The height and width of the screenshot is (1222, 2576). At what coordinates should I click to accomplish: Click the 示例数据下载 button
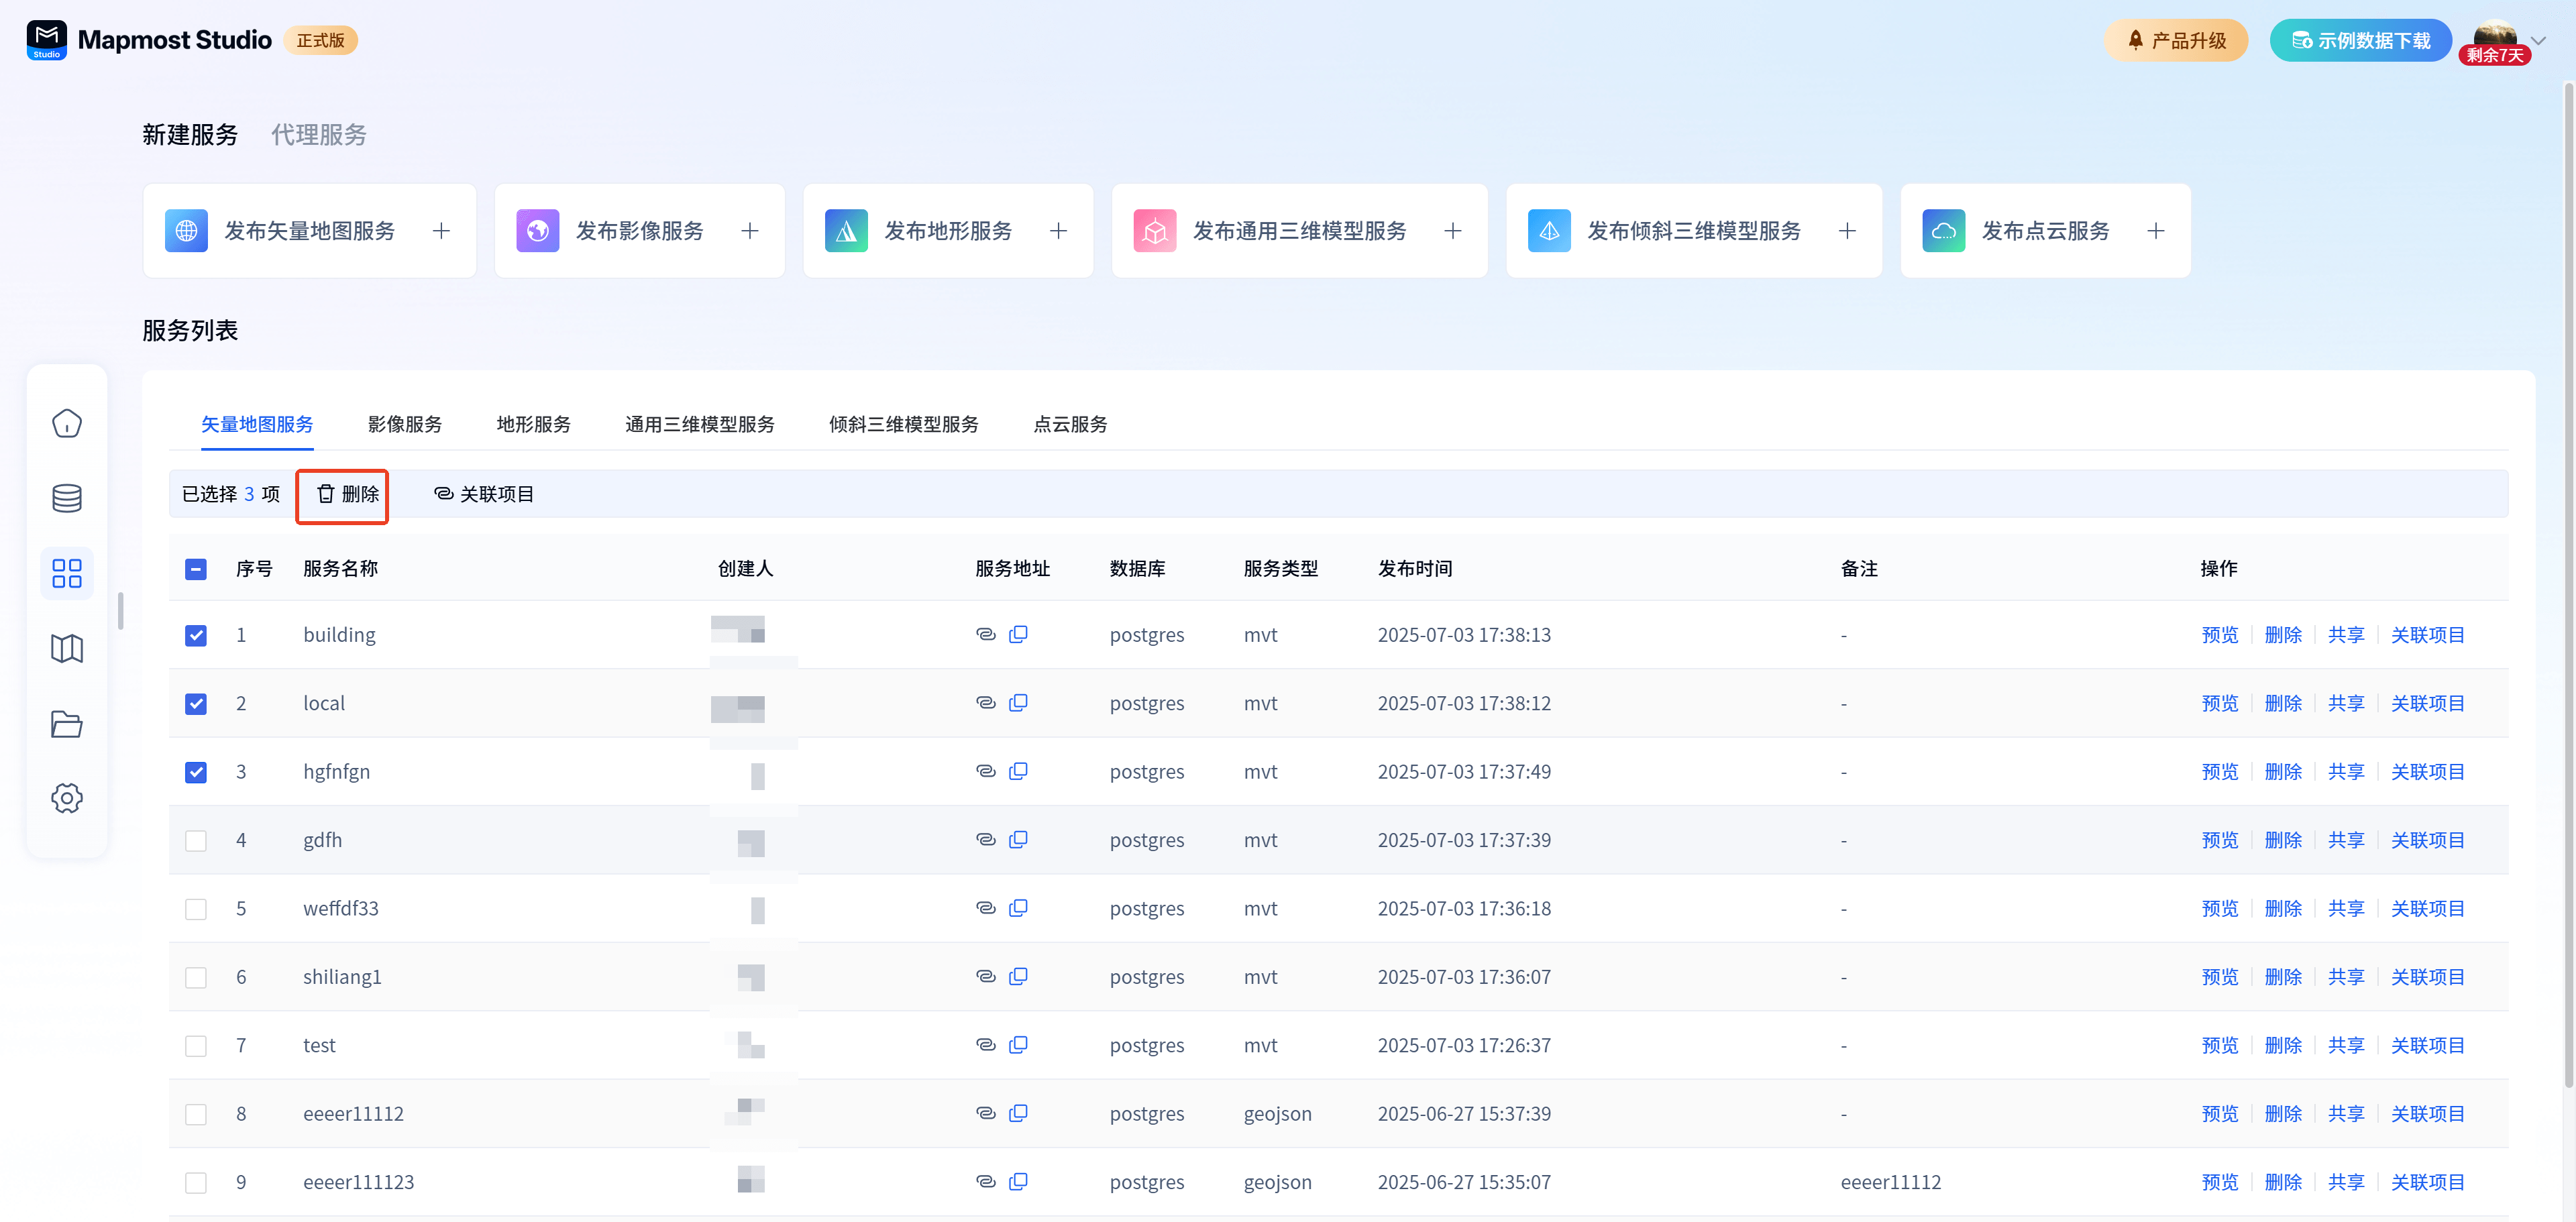(x=2360, y=41)
